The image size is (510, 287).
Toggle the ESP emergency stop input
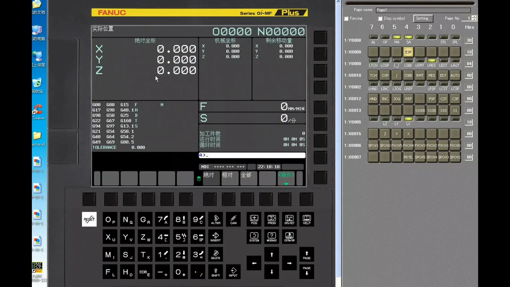[408, 52]
